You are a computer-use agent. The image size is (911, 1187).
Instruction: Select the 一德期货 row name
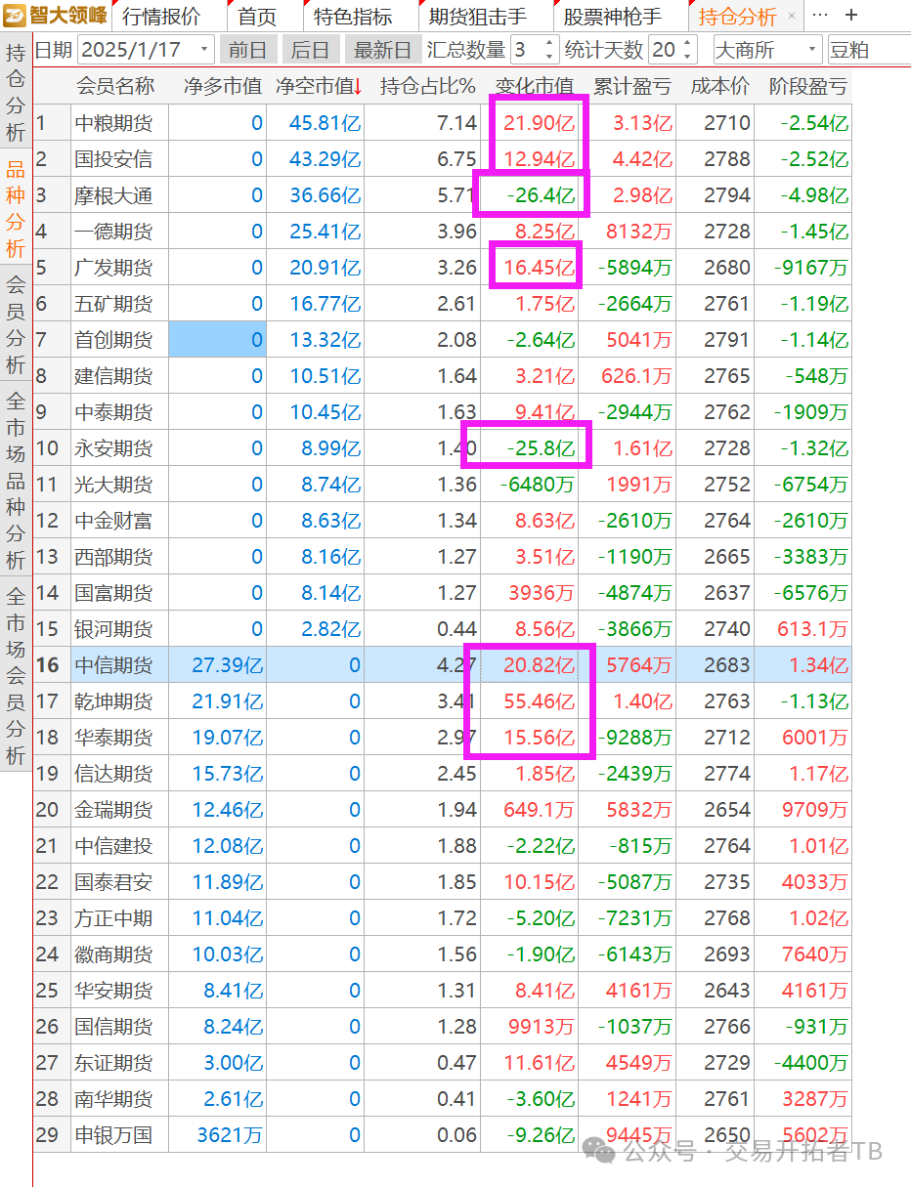pos(113,232)
